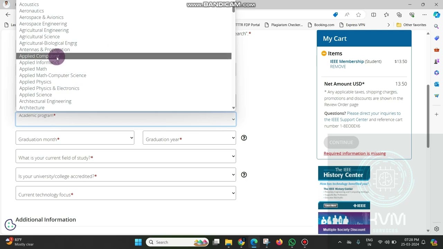Expand the Graduation month dropdown
Image resolution: width=443 pixels, height=249 pixels.
point(75,138)
